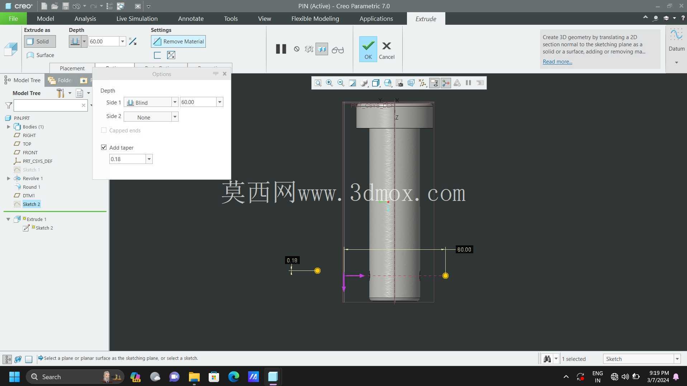Click the Open file icon
This screenshot has height=386, width=687.
pyautogui.click(x=55, y=6)
